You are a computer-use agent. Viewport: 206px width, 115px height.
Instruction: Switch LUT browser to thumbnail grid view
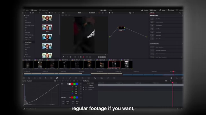(x=49, y=13)
